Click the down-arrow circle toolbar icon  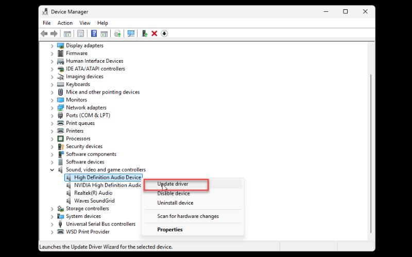(x=164, y=33)
